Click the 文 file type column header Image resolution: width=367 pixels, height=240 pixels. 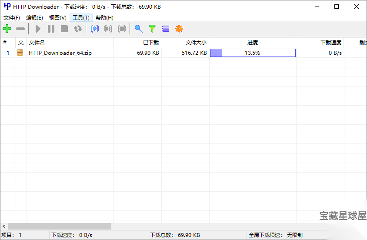click(x=21, y=43)
